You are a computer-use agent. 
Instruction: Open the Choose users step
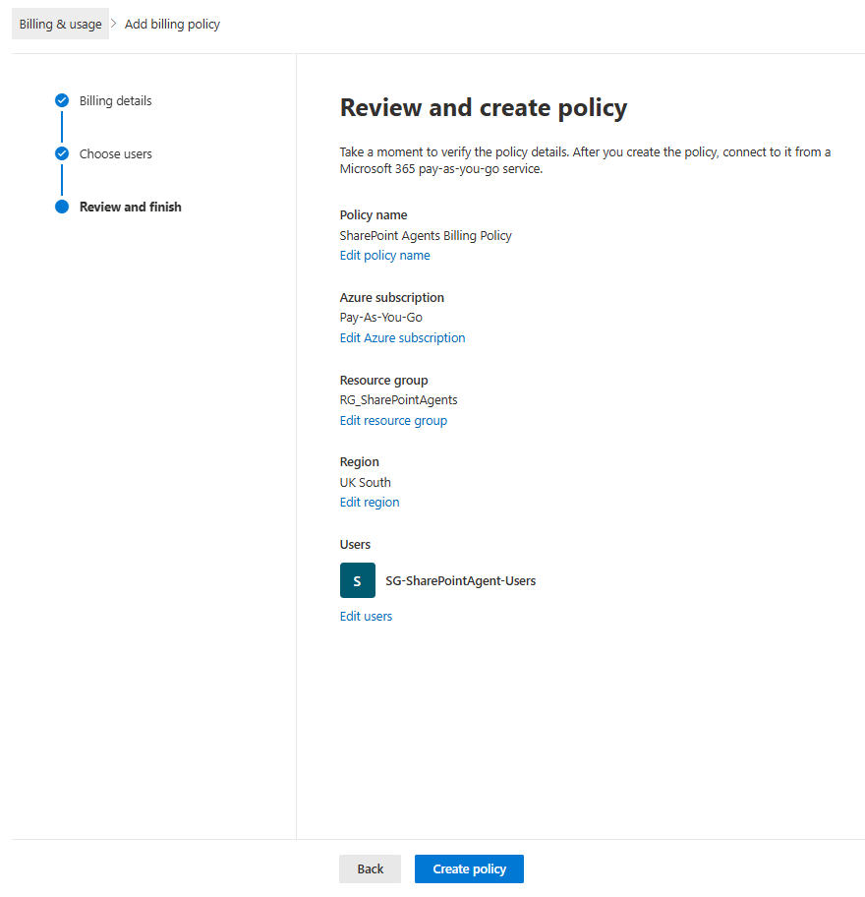coord(115,153)
